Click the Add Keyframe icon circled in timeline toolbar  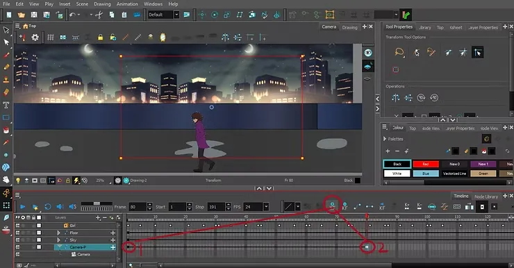(332, 206)
